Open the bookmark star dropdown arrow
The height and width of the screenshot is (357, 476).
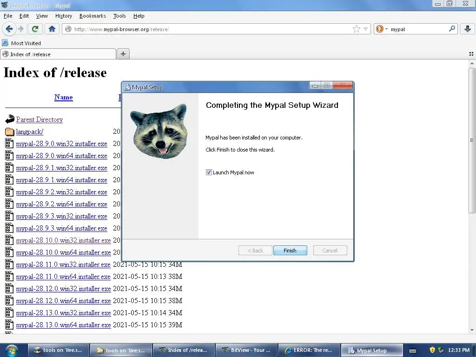[366, 29]
